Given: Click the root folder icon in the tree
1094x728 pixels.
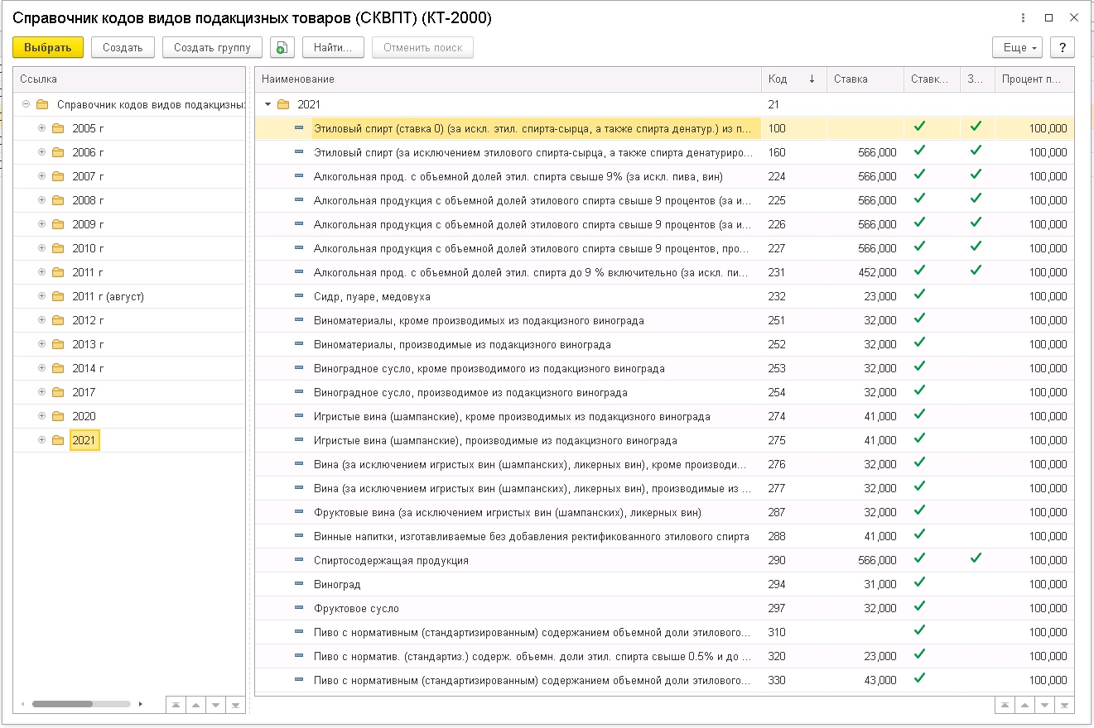Looking at the screenshot, I should (x=42, y=104).
